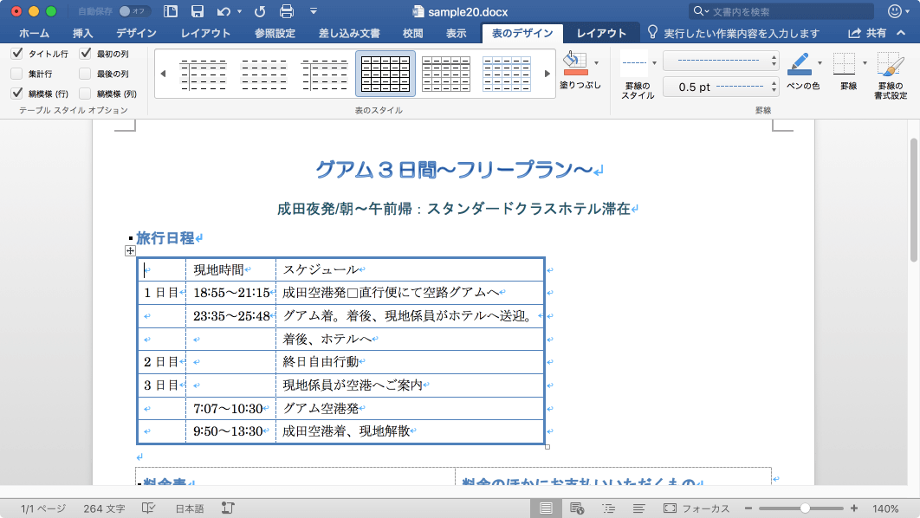This screenshot has width=920, height=518.
Task: Open the first レイアウト ribbon tab
Action: click(x=205, y=34)
